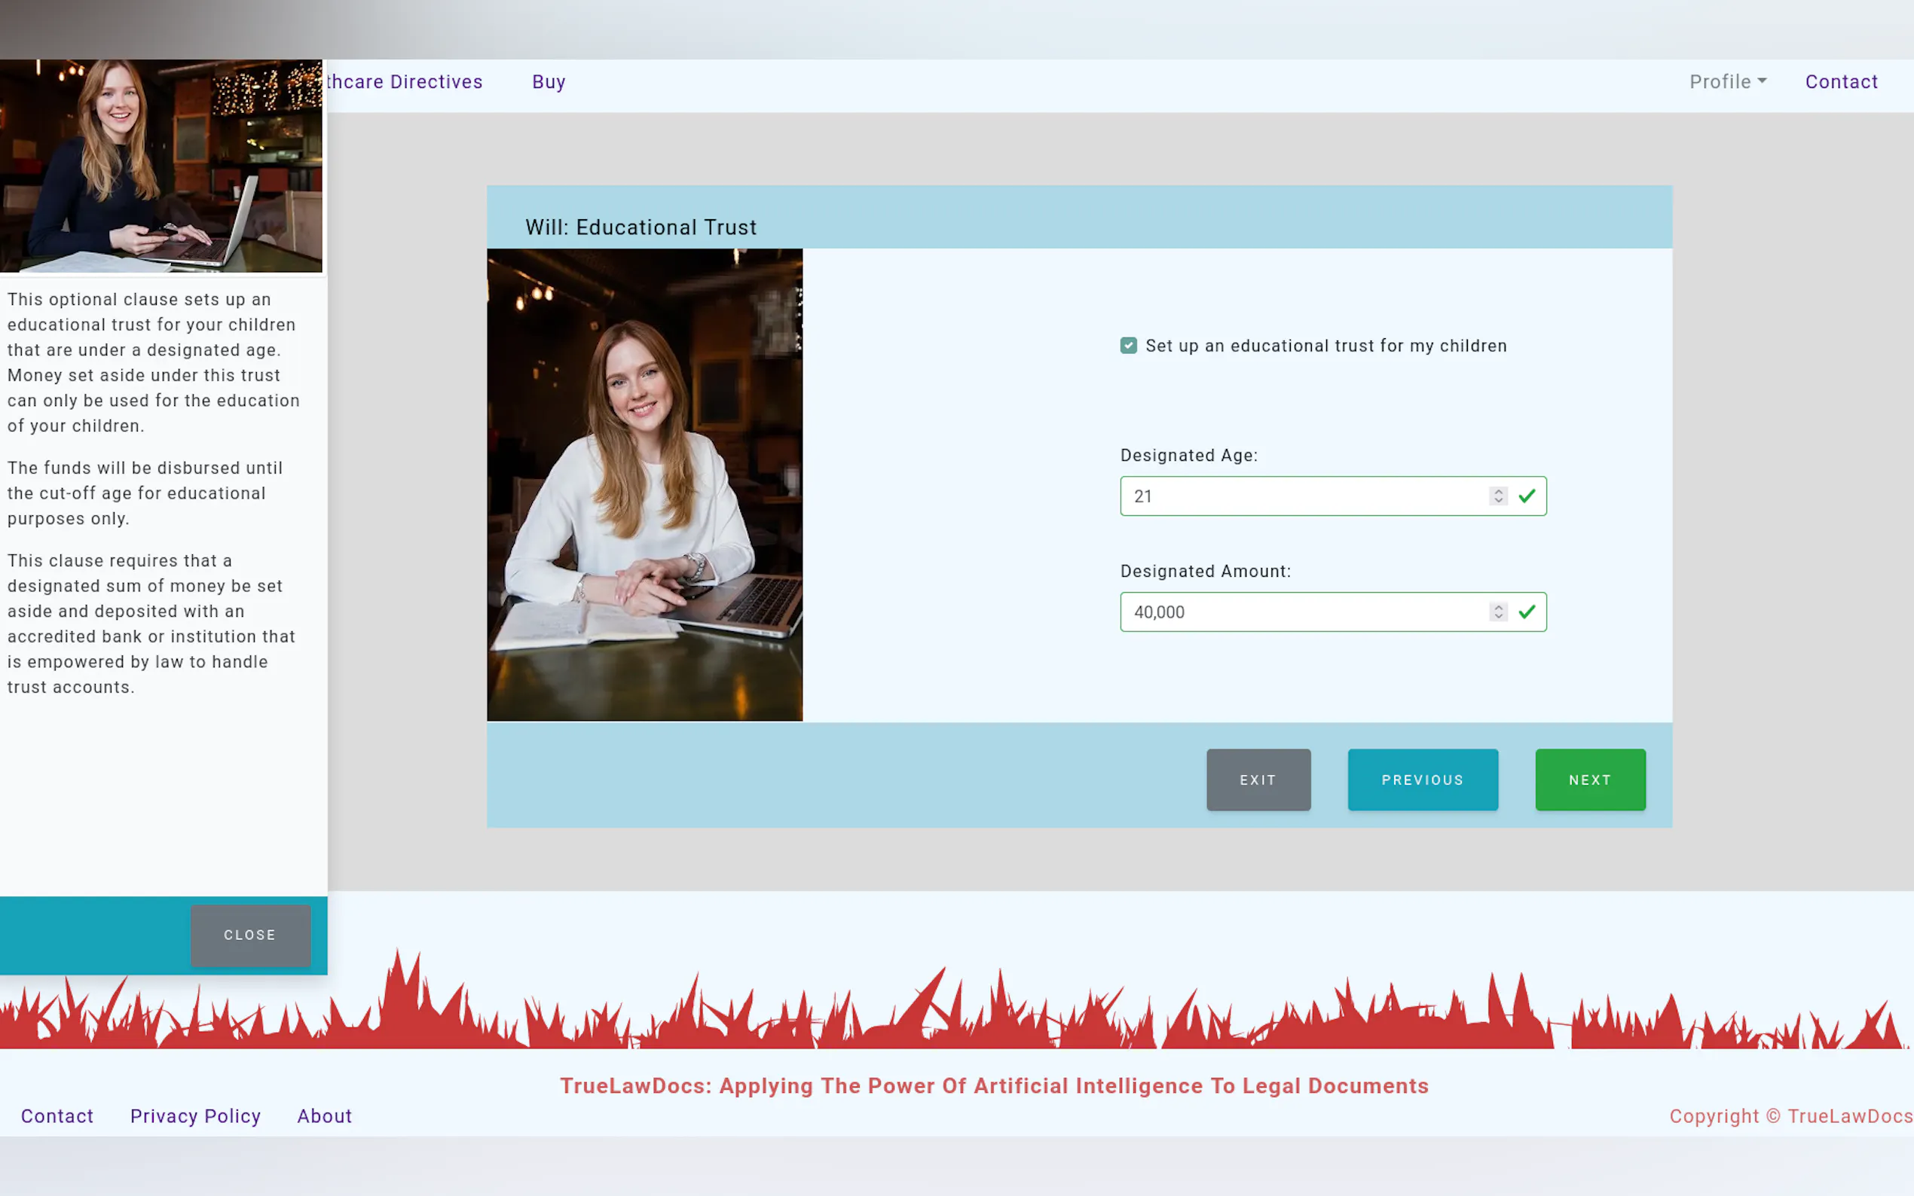Focus the Designated Amount input field

tap(1301, 612)
